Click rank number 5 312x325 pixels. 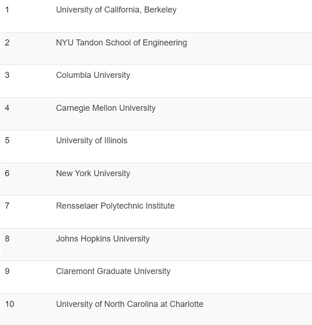7,140
